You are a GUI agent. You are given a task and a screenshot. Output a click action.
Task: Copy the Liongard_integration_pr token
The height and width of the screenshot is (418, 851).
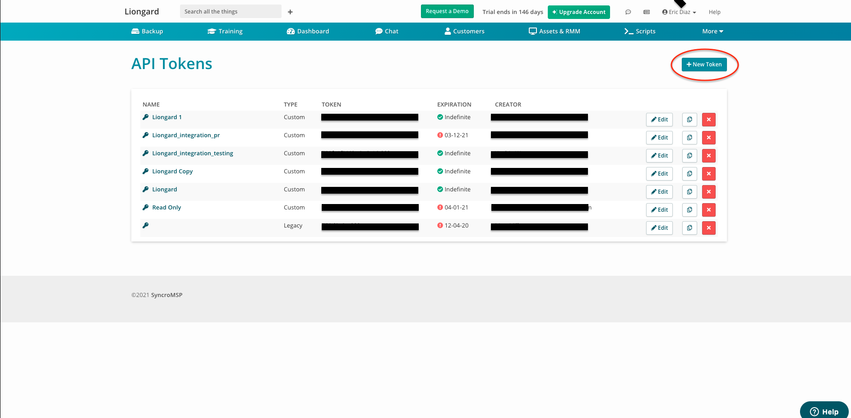tap(689, 138)
